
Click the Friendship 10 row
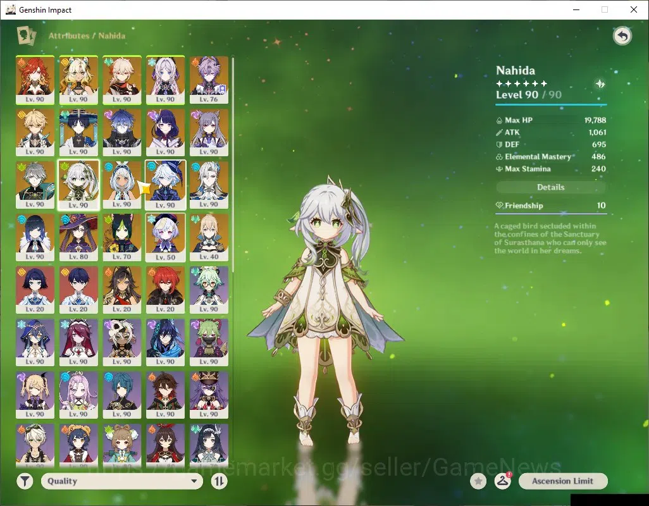tap(550, 206)
